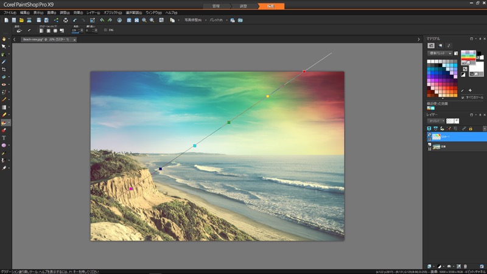Toggle the 反転 checkbox in tool options
The width and height of the screenshot is (487, 274).
pyautogui.click(x=105, y=30)
